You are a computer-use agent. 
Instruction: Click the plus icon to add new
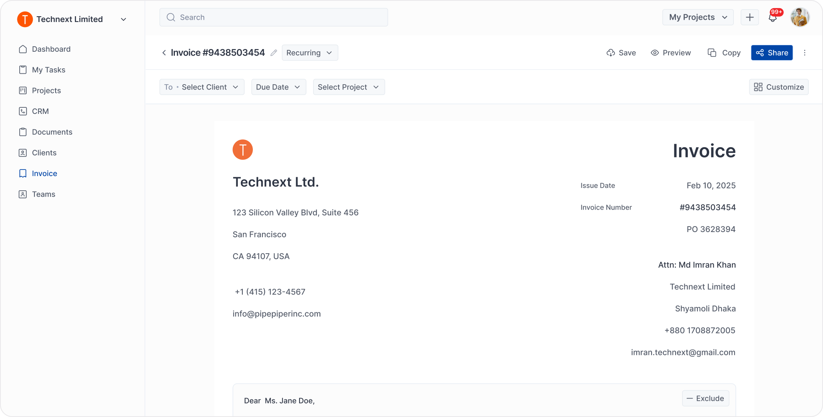[x=750, y=17]
